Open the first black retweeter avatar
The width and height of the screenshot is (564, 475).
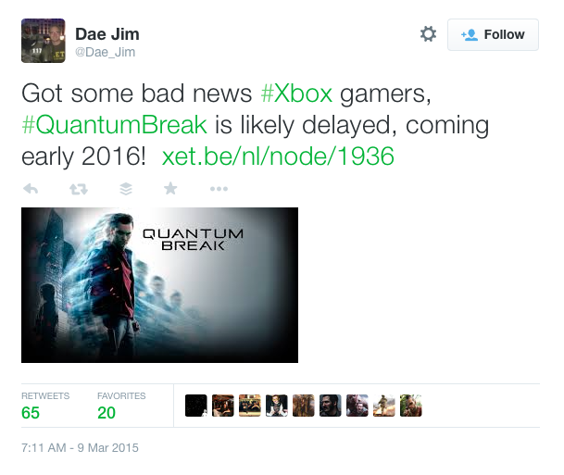point(196,406)
